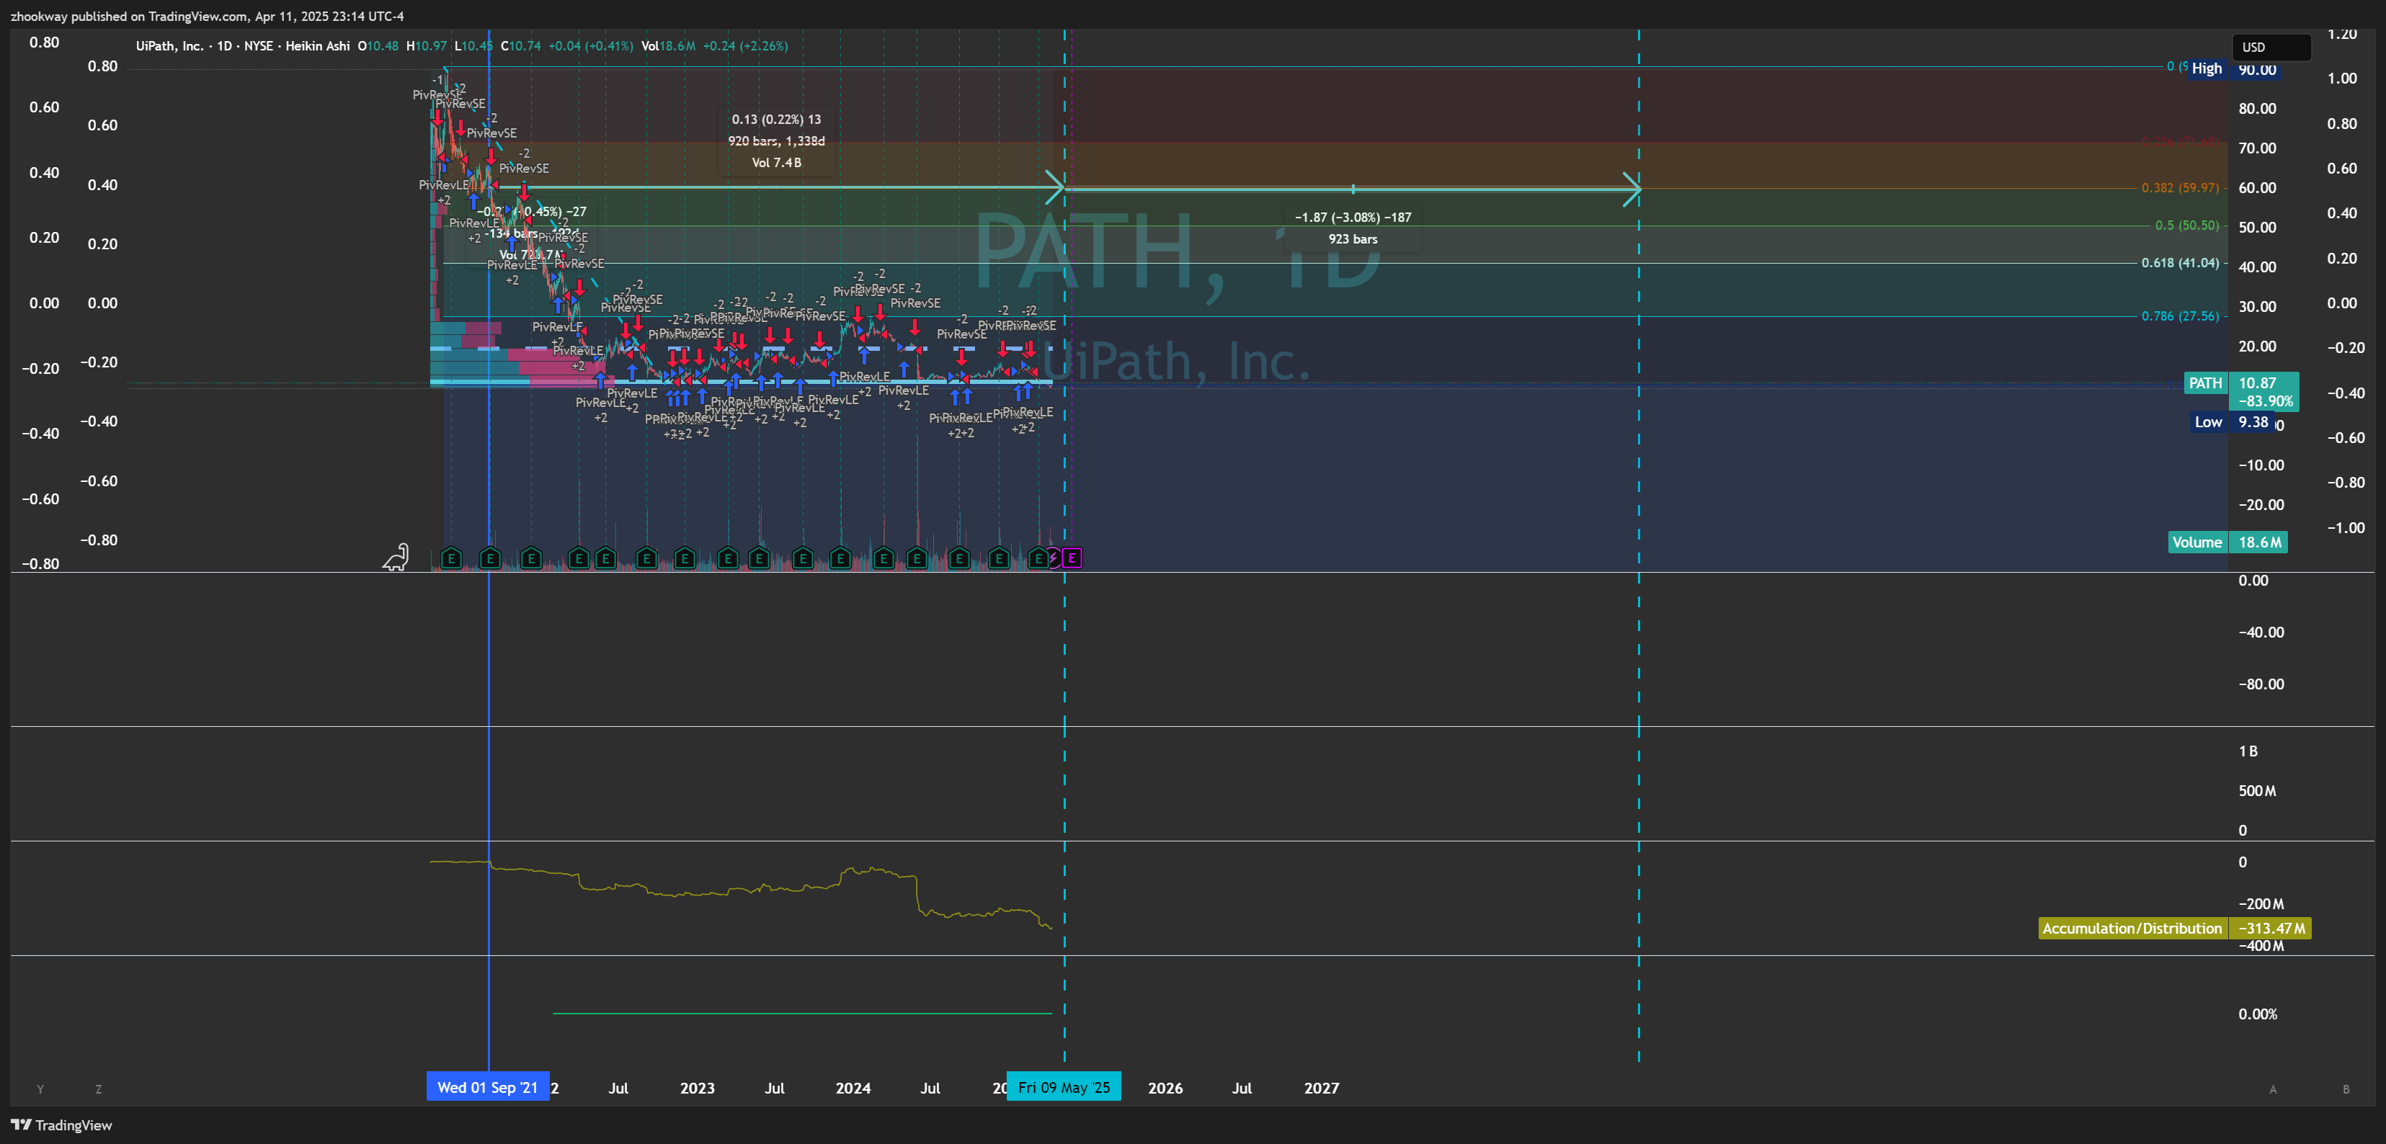The height and width of the screenshot is (1144, 2386).
Task: Click the zhookway publisher text
Action: pos(39,16)
